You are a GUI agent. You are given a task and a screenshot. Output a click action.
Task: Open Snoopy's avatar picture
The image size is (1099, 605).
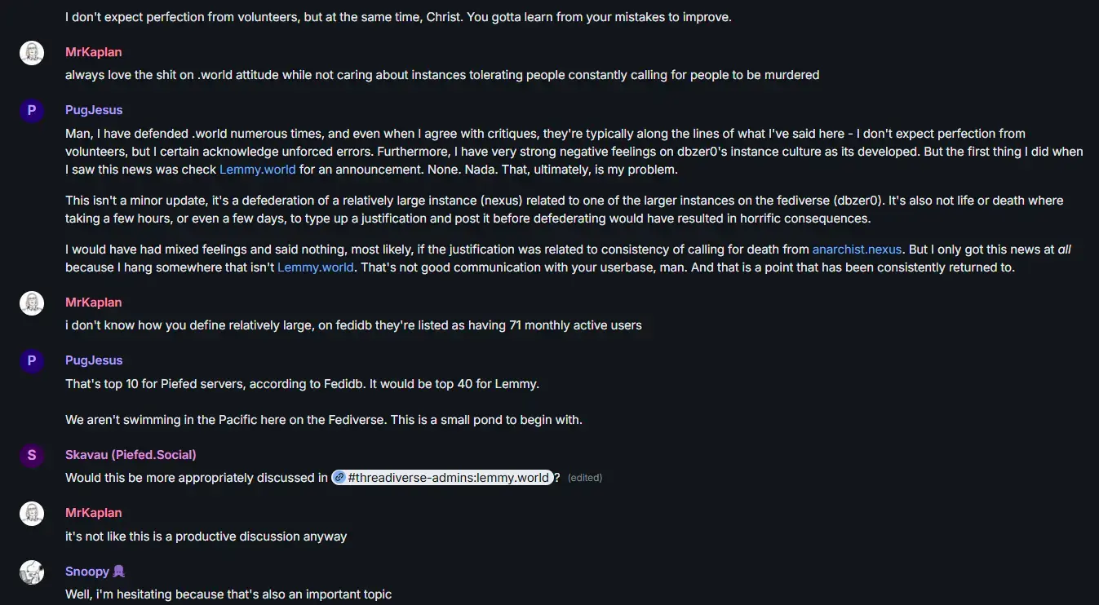point(32,572)
